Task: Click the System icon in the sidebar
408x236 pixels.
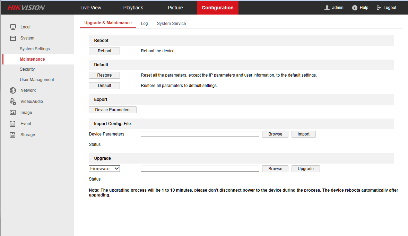Action: [x=13, y=38]
